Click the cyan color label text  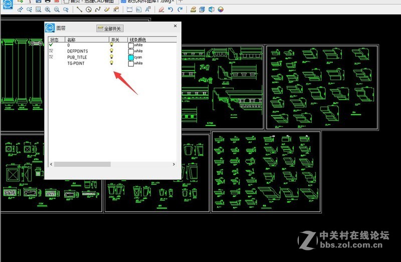[x=138, y=57]
